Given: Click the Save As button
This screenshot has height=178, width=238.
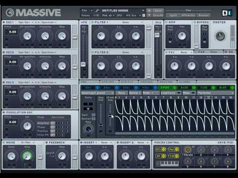Looking at the screenshot, I should (158, 15).
